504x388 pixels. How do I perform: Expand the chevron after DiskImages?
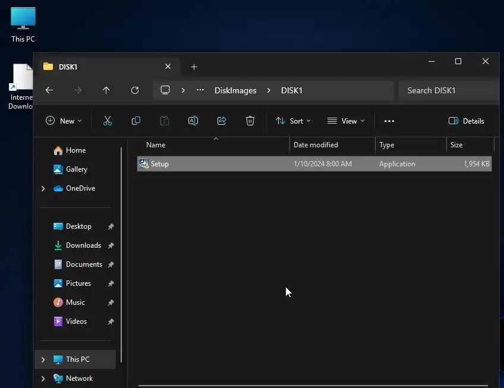coord(269,90)
